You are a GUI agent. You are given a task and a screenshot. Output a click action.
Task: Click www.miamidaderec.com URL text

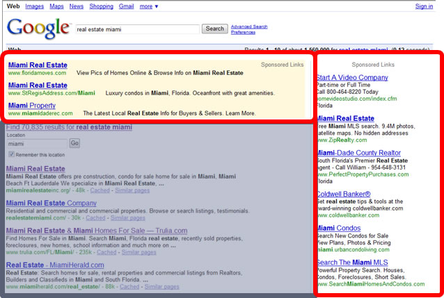point(40,113)
